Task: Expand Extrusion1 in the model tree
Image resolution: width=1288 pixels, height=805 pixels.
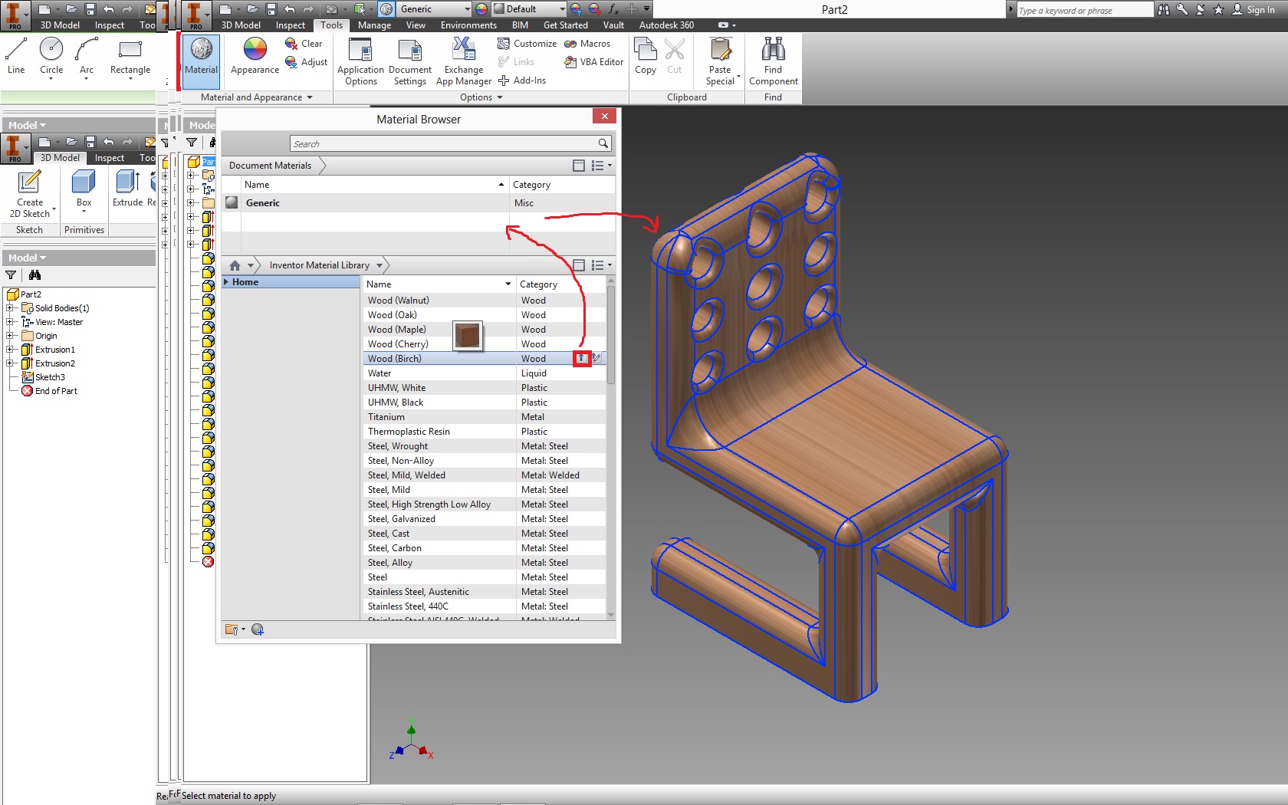Action: pyautogui.click(x=10, y=350)
